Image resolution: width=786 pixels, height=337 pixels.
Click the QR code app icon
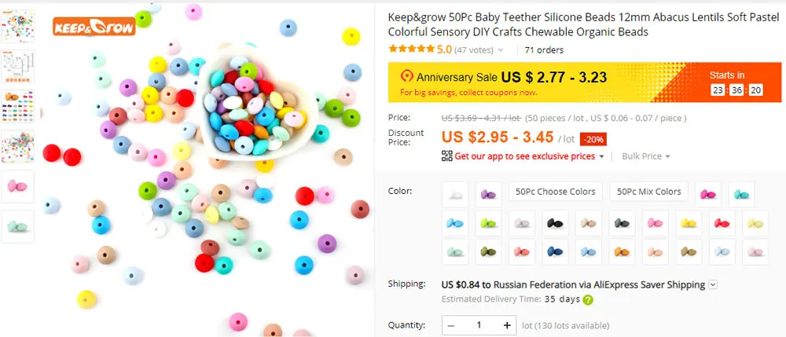tap(446, 156)
